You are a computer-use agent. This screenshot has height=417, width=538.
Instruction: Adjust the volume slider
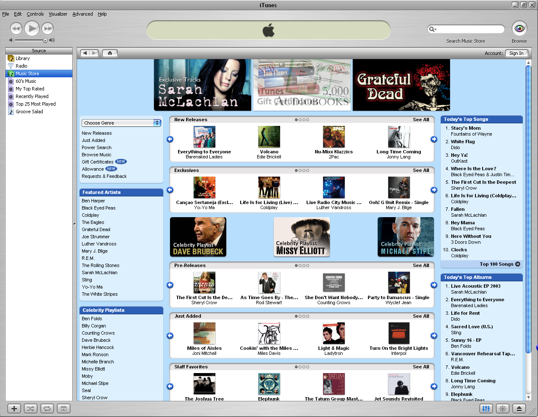click(45, 41)
